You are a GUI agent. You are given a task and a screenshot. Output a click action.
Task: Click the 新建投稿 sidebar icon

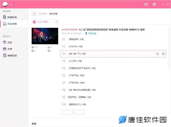point(5,17)
